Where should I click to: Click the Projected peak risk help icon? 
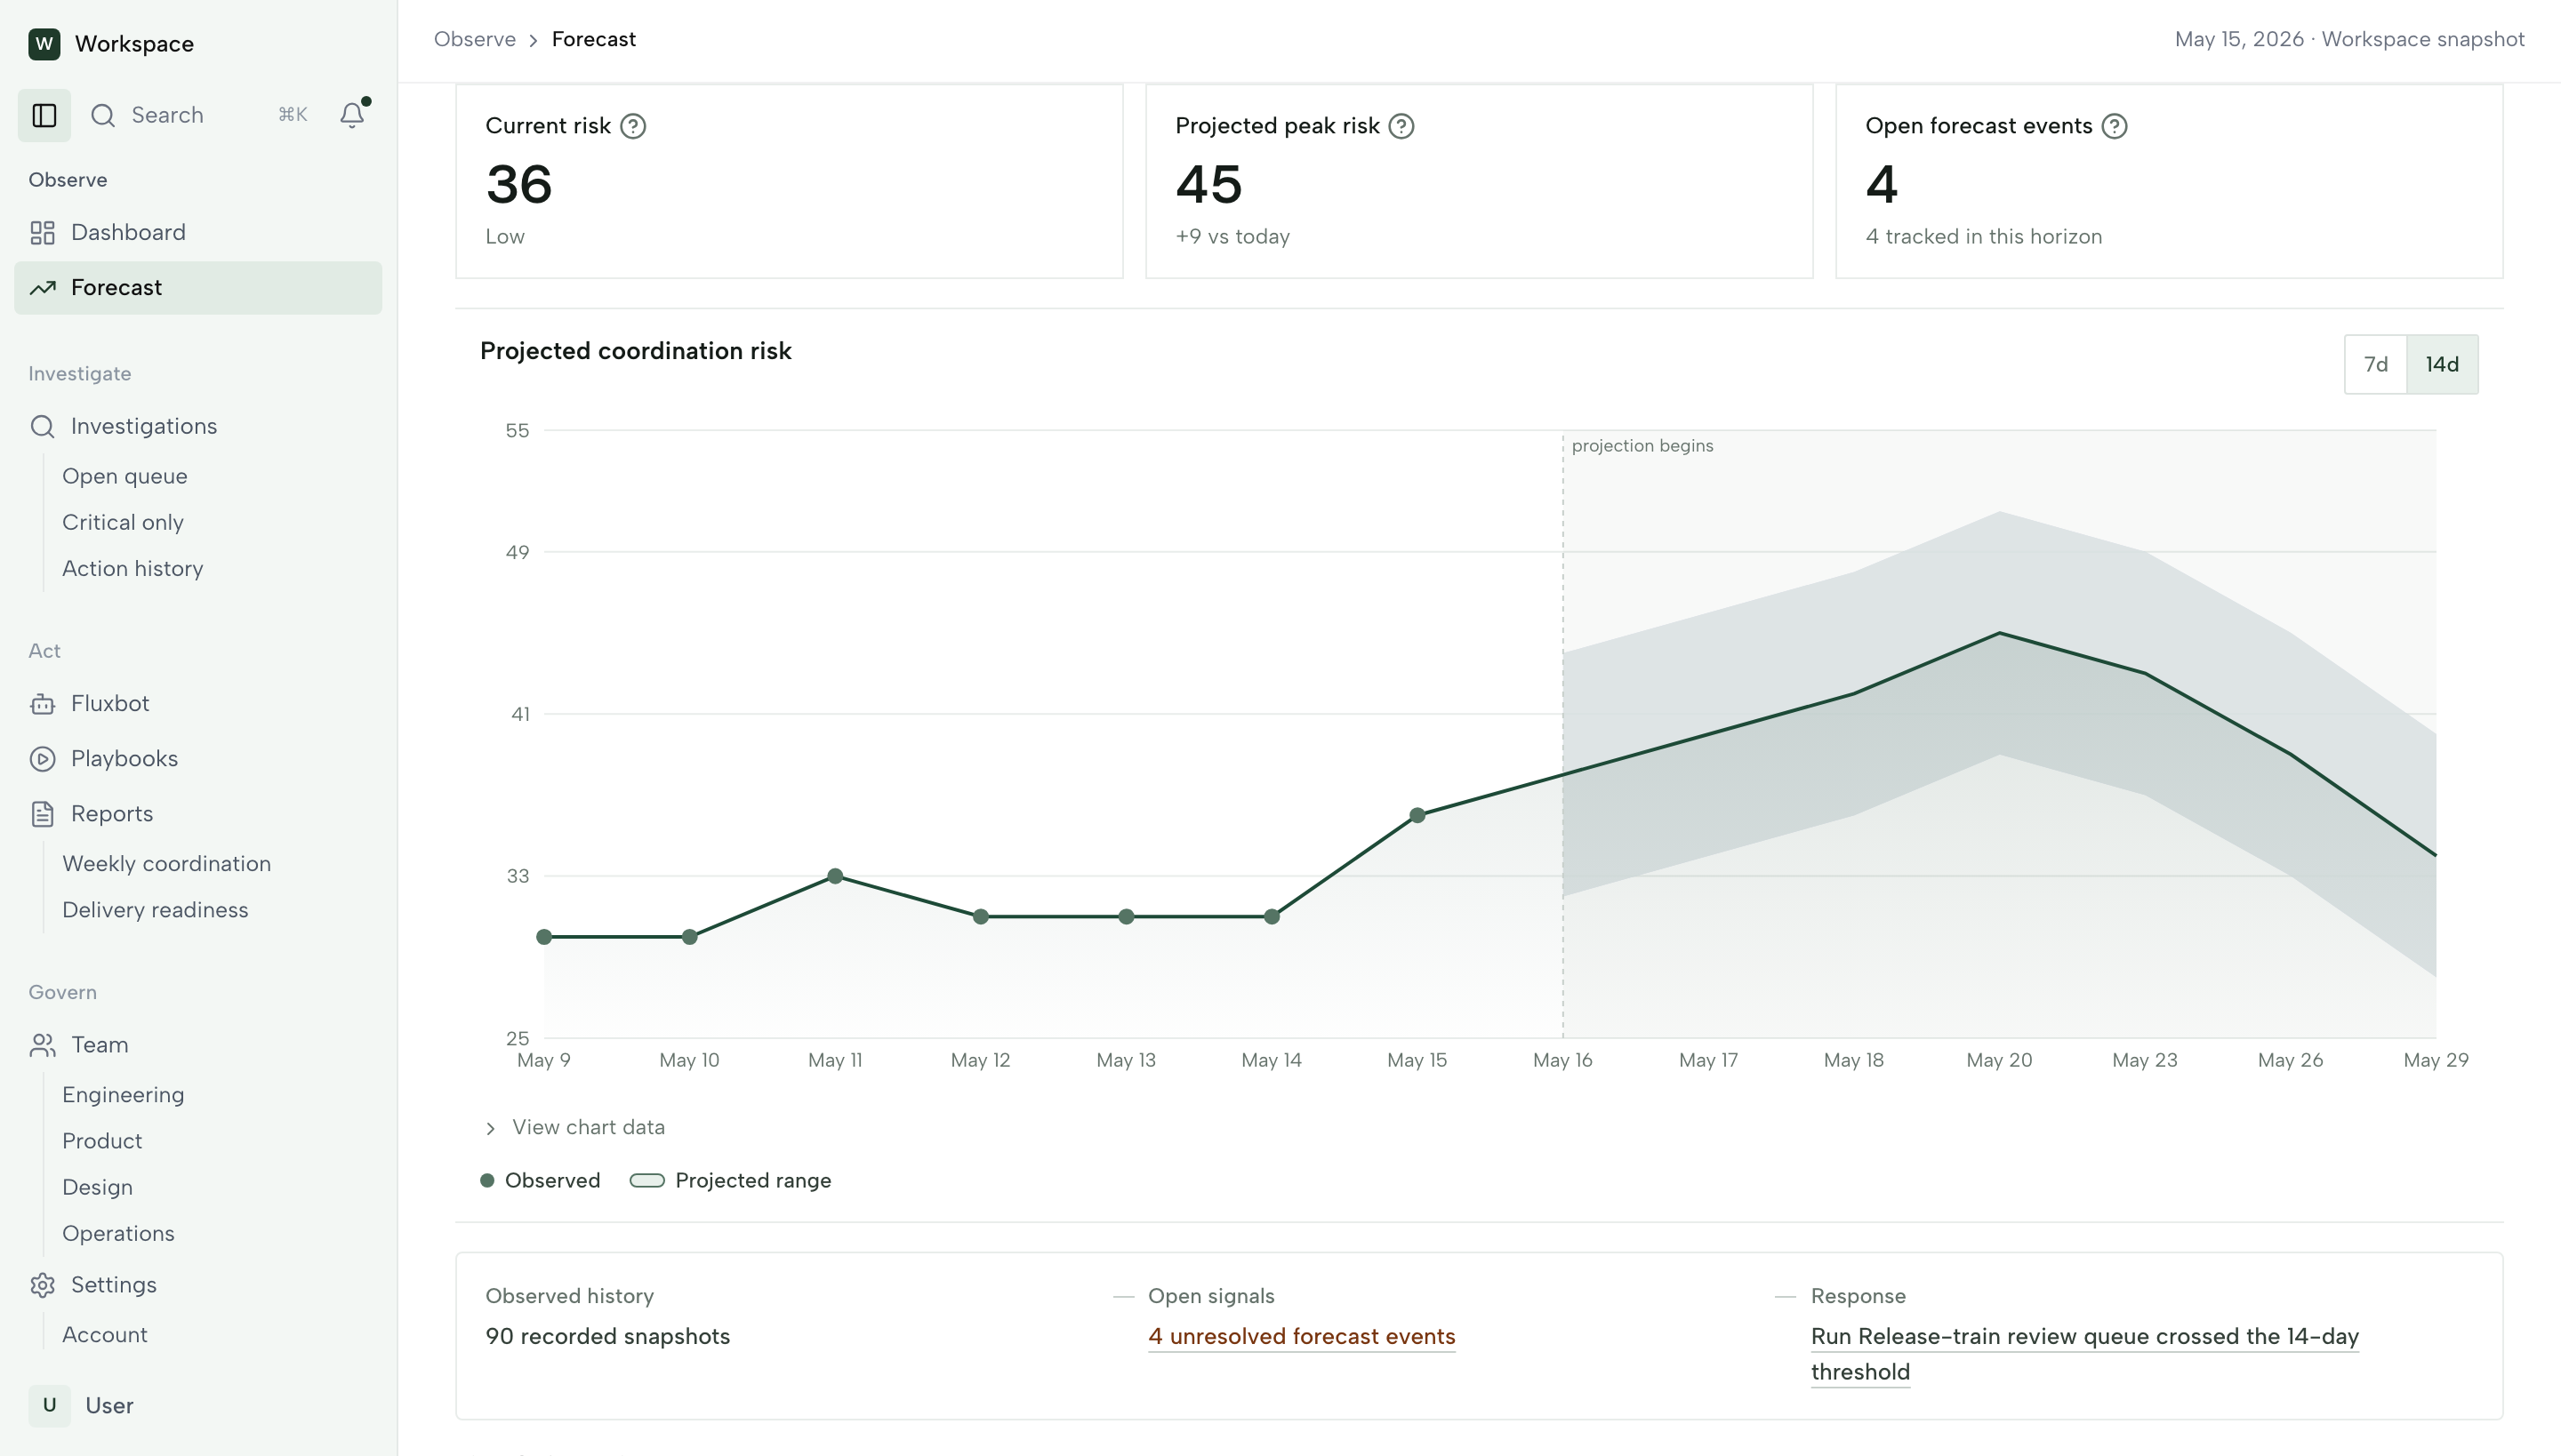point(1401,126)
